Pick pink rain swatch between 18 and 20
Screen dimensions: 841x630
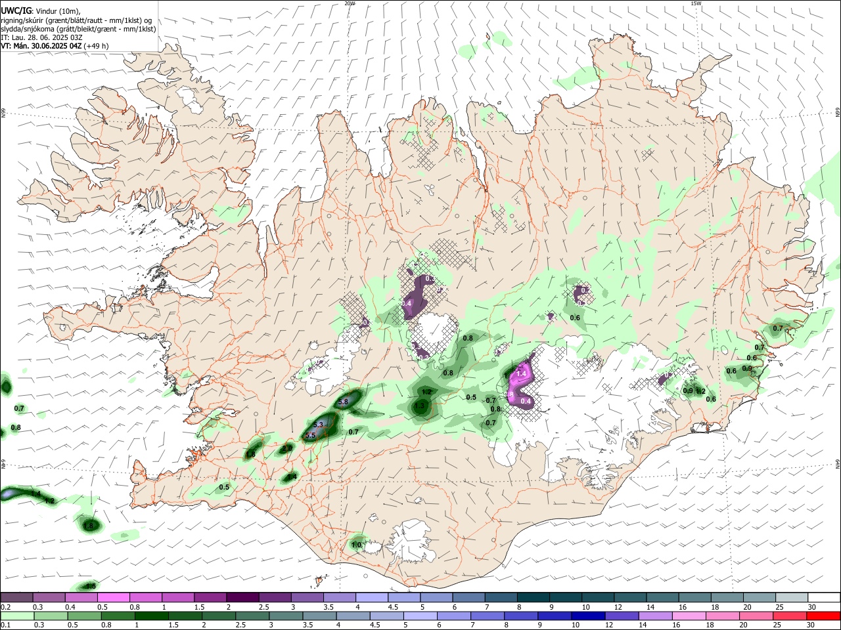coord(723,616)
